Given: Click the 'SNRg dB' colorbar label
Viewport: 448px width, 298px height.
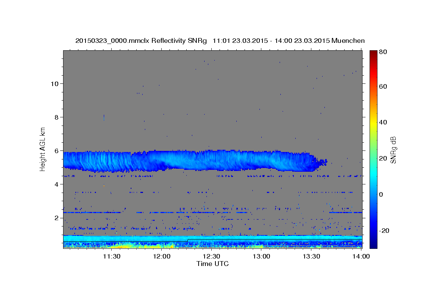Looking at the screenshot, I should point(393,150).
